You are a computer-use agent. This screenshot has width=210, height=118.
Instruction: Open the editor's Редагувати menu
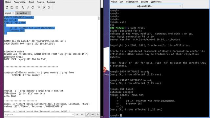click(x=20, y=2)
